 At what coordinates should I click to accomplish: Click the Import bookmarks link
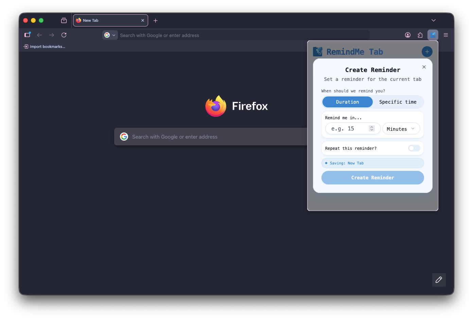point(45,46)
